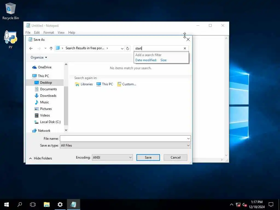
Task: Open the muted volume tray icon
Action: [244, 205]
